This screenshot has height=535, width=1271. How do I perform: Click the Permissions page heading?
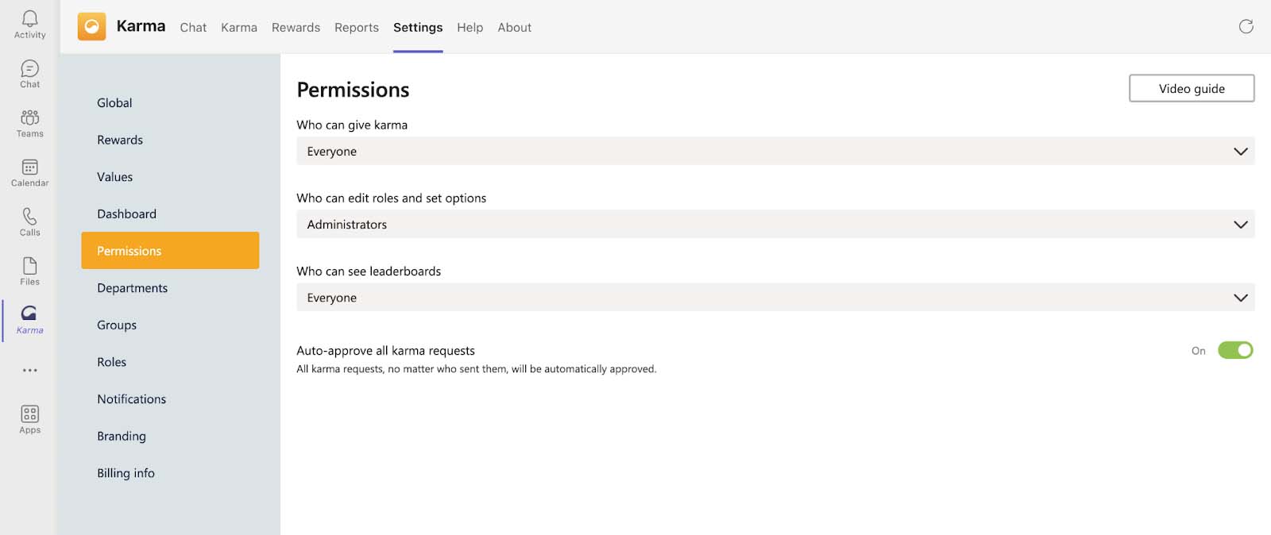coord(353,90)
